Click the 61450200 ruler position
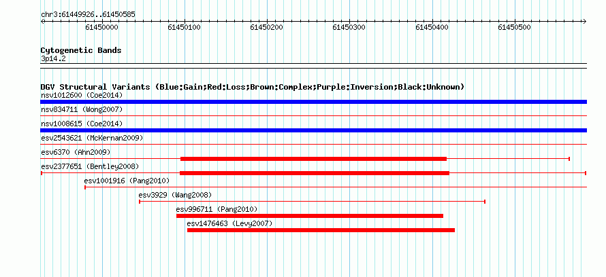This screenshot has width=606, height=277. coord(267,27)
